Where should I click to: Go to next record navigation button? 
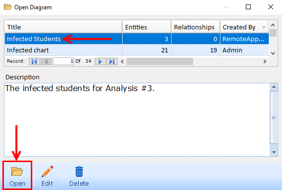click(100, 62)
